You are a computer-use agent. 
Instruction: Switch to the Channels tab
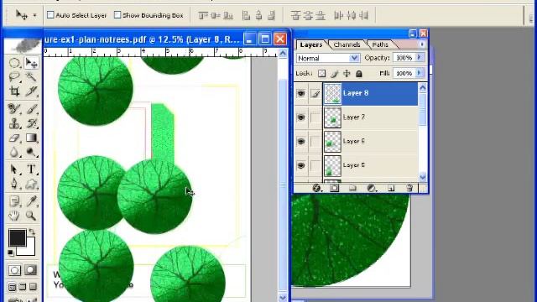point(347,44)
